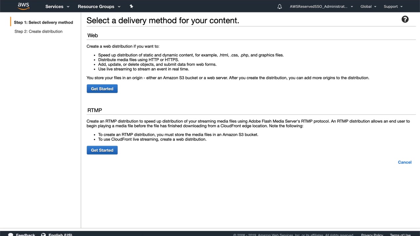
Task: Click the AWS logo home icon
Action: [x=23, y=6]
